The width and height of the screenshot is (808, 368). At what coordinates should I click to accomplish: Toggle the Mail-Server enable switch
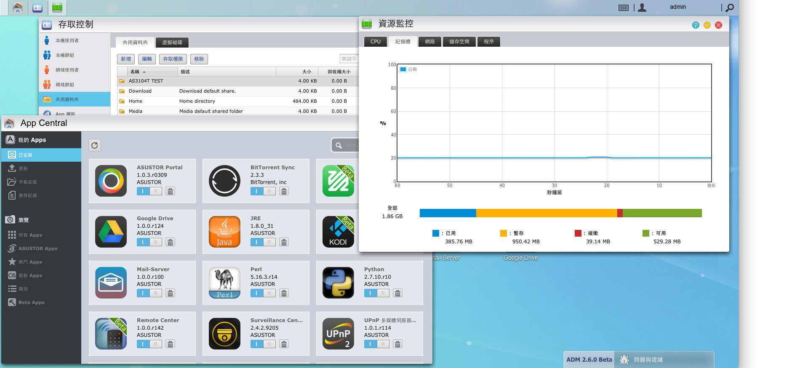tap(149, 293)
